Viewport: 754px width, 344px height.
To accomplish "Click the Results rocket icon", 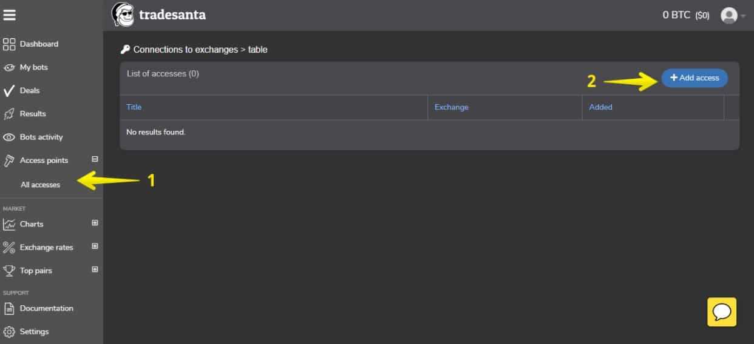I will 9,114.
